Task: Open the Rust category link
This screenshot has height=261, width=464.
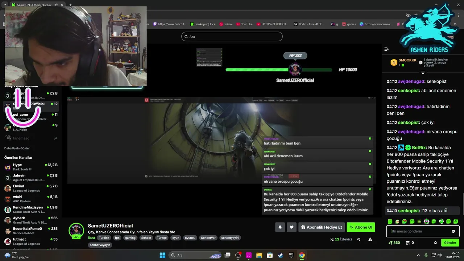Action: click(x=91, y=238)
